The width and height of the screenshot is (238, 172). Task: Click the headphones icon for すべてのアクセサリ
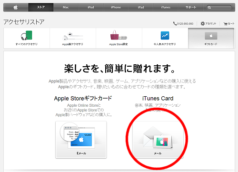point(27,35)
